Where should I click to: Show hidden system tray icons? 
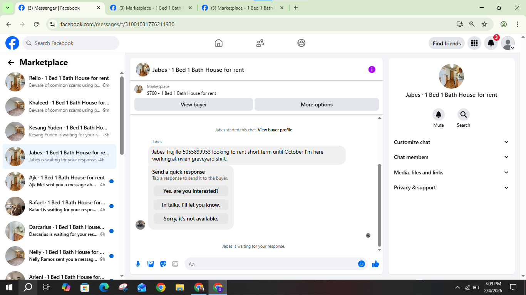(457, 287)
